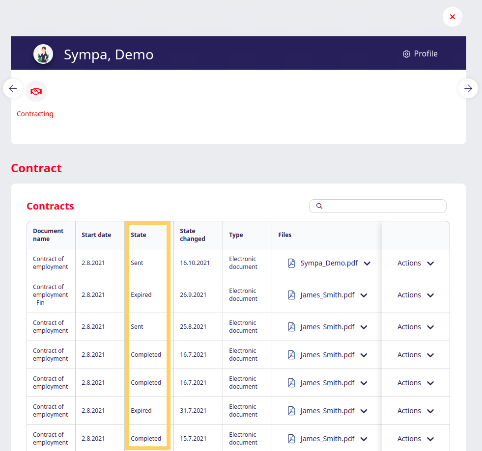
Task: Click the Profile gear icon
Action: [x=406, y=54]
